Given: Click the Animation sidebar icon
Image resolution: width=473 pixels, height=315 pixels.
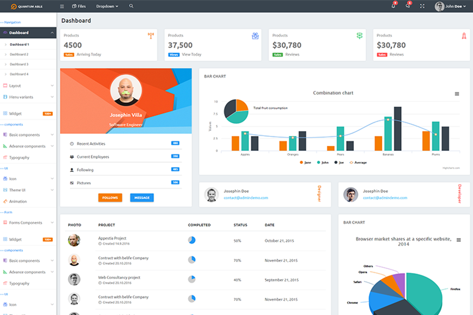Looking at the screenshot, I should click(x=5, y=201).
